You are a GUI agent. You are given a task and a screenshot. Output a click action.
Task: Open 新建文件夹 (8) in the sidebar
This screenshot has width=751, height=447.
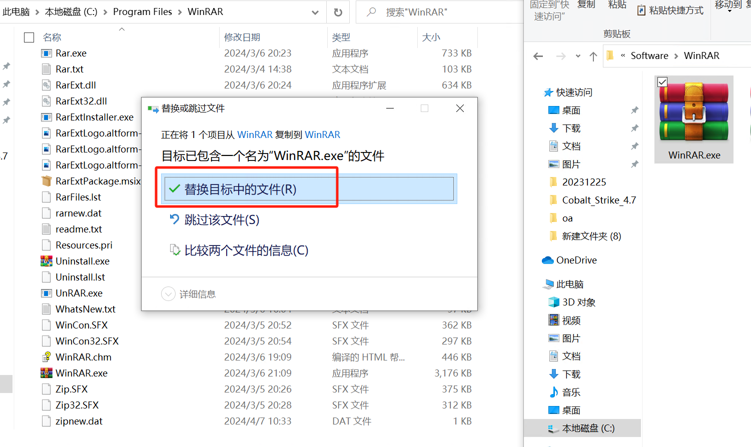coord(591,236)
